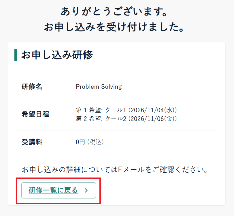Viewport: 234px width, 216px height.
Task: Select the お申し込み研修 section title
Action: coord(57,55)
